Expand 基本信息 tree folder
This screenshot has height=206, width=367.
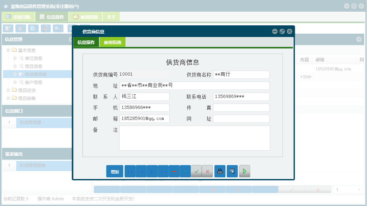coord(8,50)
